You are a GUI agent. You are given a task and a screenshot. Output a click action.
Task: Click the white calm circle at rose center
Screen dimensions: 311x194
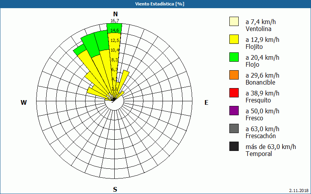(x=114, y=101)
